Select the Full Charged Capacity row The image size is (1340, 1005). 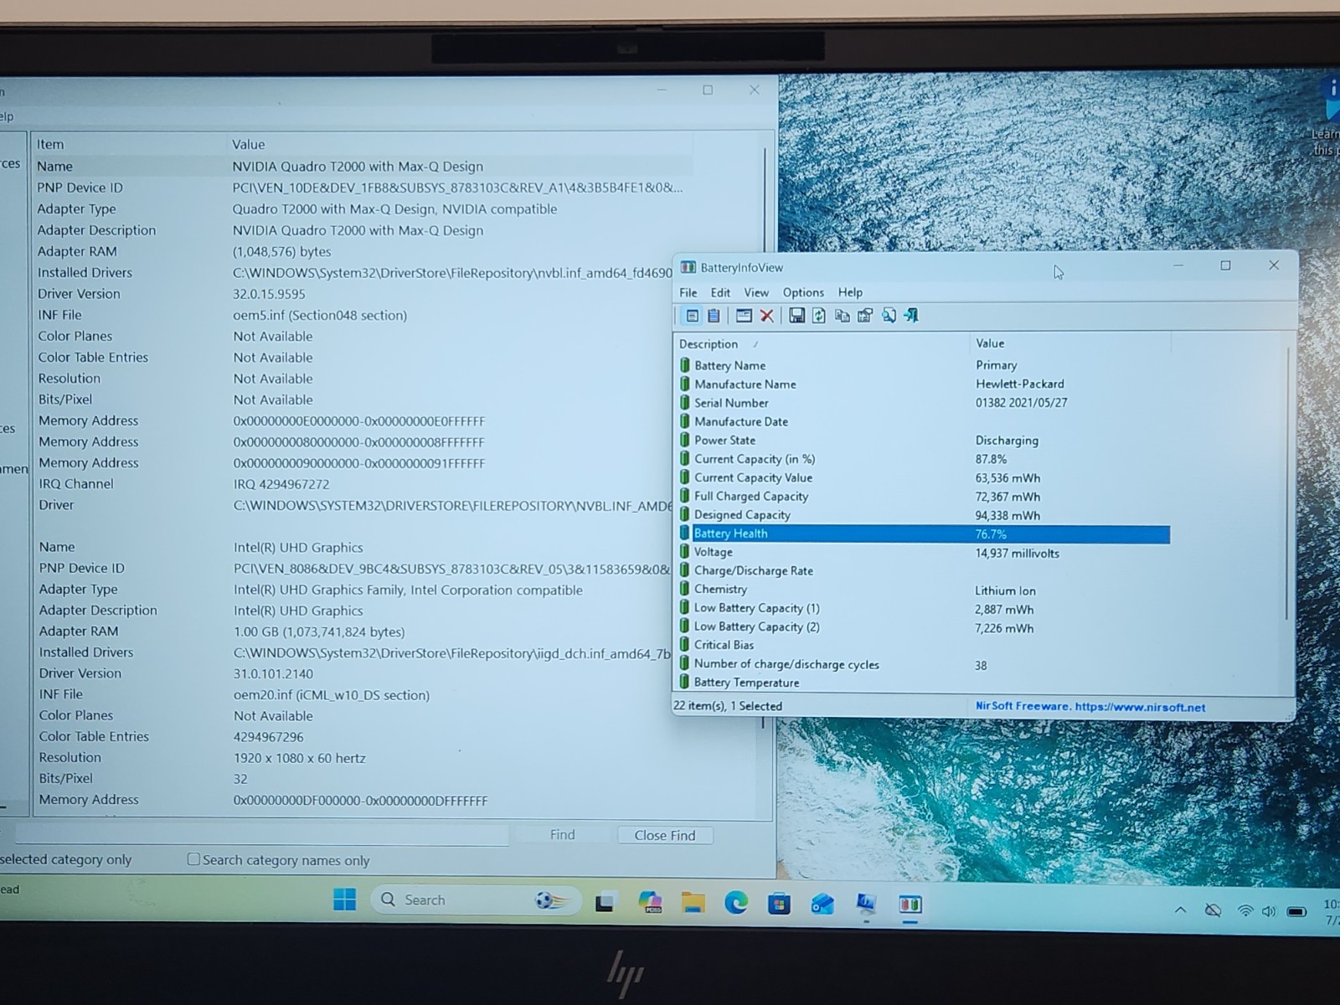coord(923,496)
